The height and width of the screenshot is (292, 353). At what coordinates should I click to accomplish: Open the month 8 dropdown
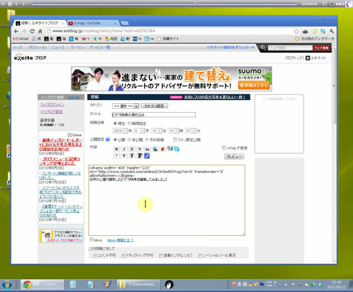[139, 131]
